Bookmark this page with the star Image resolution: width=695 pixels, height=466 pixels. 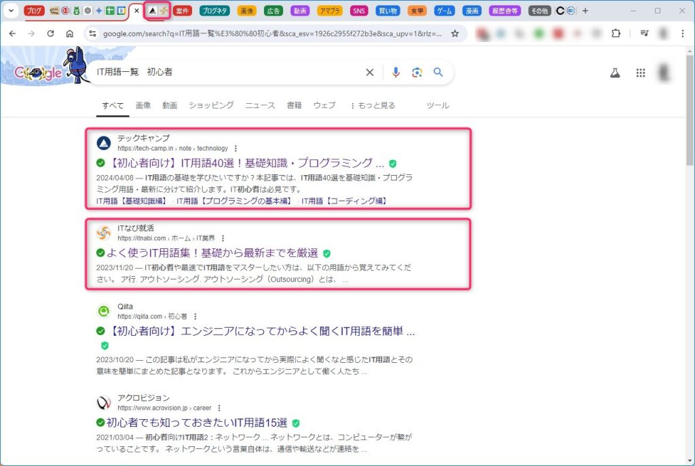(x=455, y=34)
